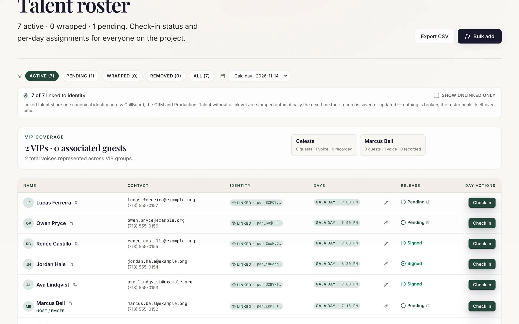
Task: Click Lucas Ferreira's linked identity badge
Action: tap(256, 203)
